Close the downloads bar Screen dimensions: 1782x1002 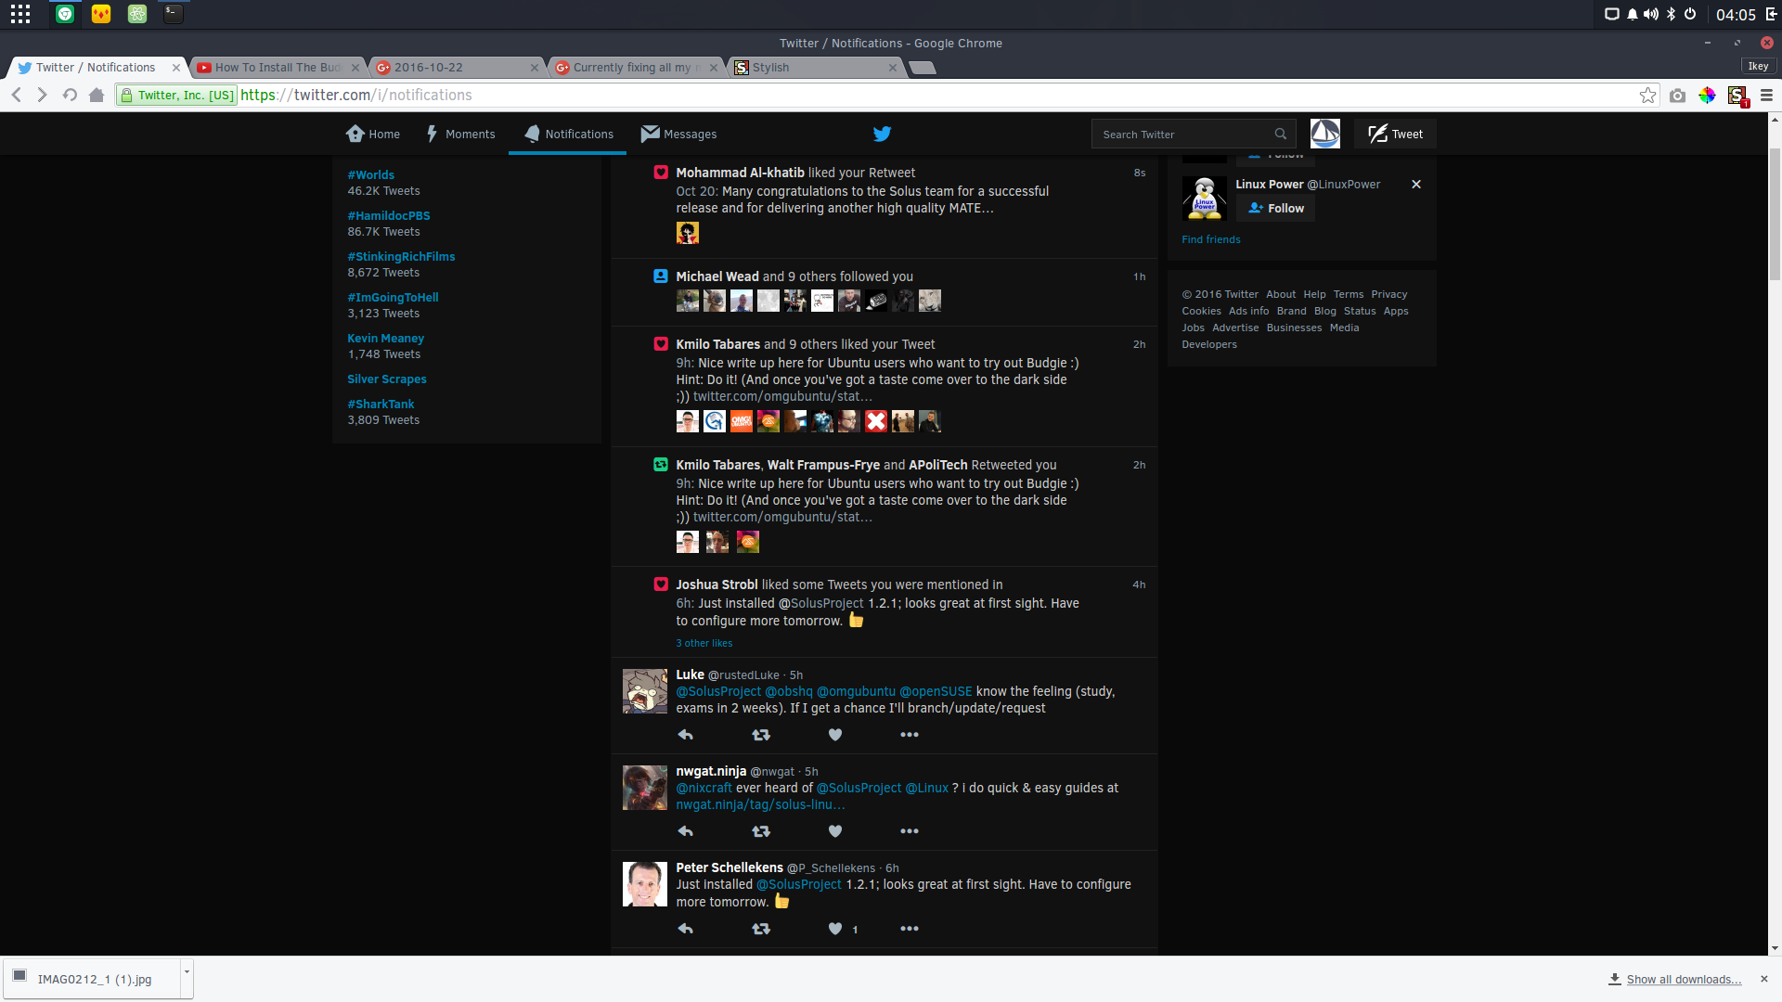pyautogui.click(x=1764, y=980)
